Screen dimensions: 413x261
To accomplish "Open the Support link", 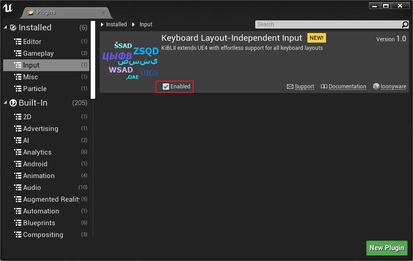I will (304, 87).
